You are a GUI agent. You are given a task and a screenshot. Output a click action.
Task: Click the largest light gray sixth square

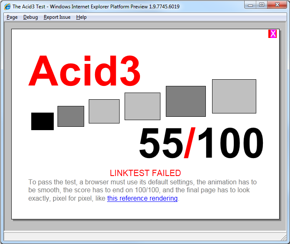(x=234, y=96)
